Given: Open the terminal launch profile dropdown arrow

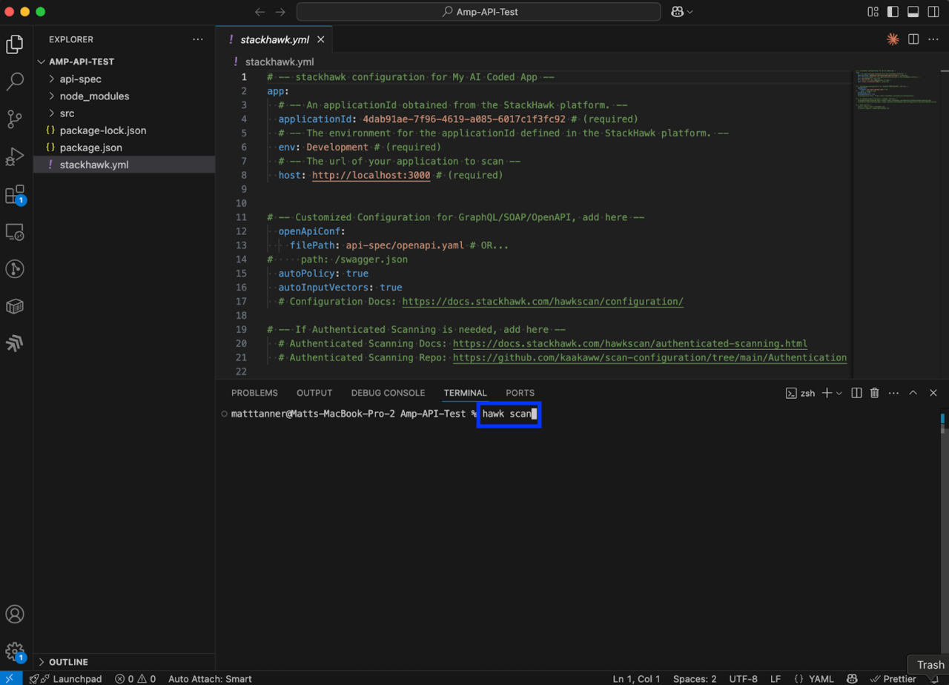Looking at the screenshot, I should (839, 393).
